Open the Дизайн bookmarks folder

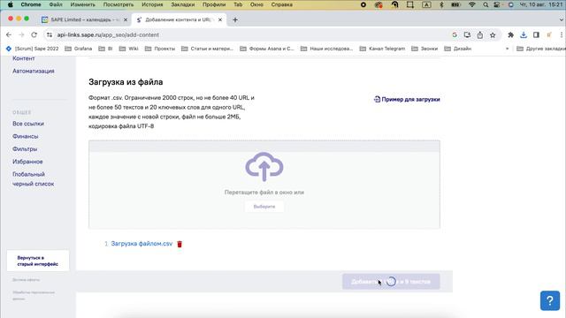click(x=458, y=49)
